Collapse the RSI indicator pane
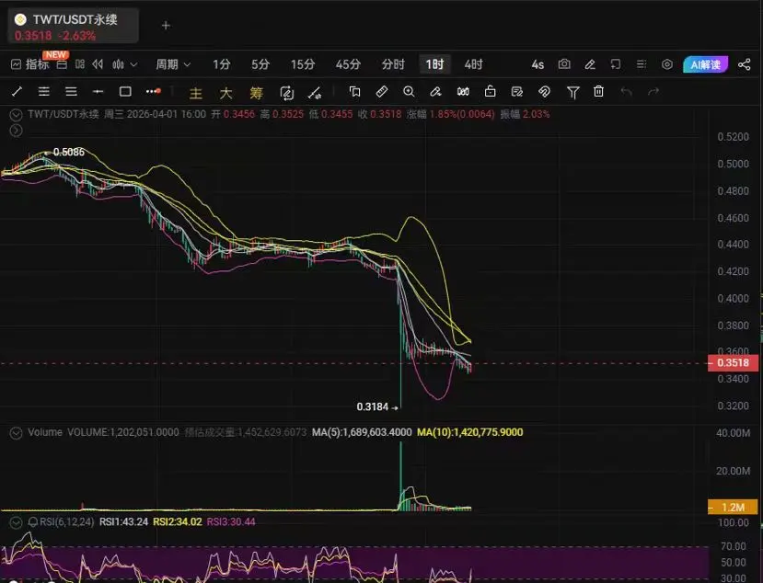The height and width of the screenshot is (583, 763). point(16,522)
